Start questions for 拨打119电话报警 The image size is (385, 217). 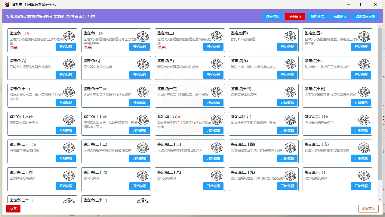(287, 47)
